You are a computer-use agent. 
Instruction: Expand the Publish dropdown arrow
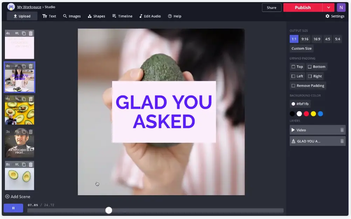click(328, 7)
